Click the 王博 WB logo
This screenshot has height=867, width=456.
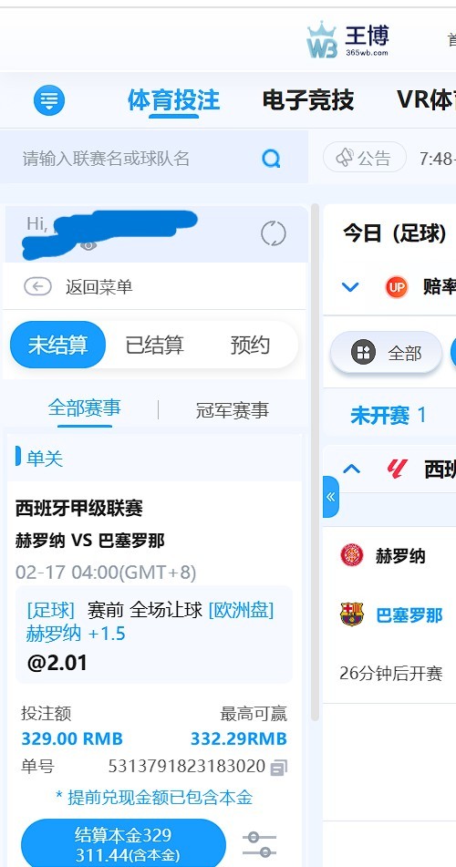click(348, 38)
